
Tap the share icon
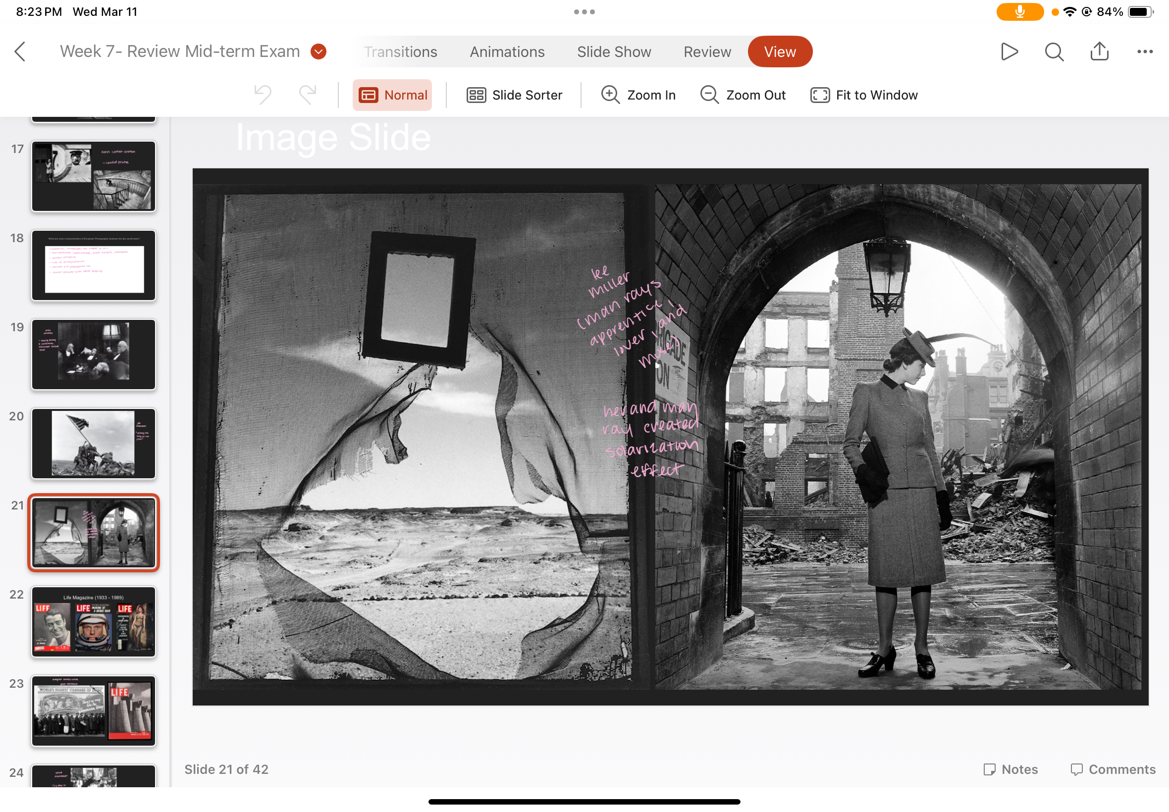[x=1099, y=51]
